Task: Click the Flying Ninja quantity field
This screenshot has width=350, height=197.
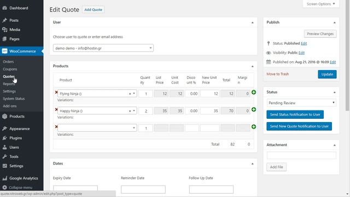Action: tap(146, 94)
